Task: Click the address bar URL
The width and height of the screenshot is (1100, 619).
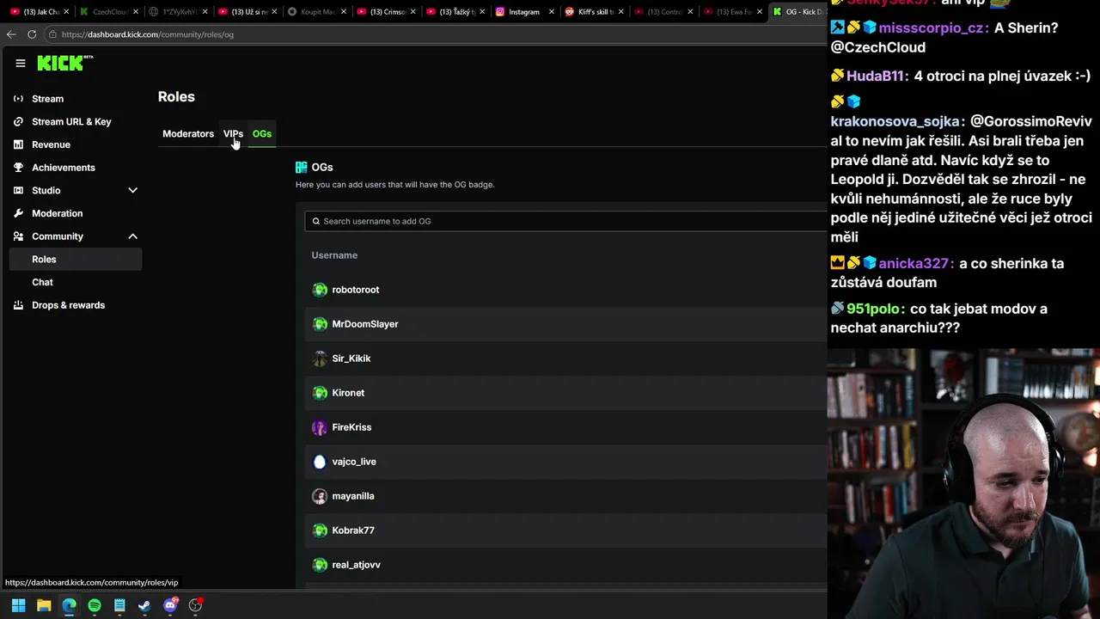Action: (148, 34)
